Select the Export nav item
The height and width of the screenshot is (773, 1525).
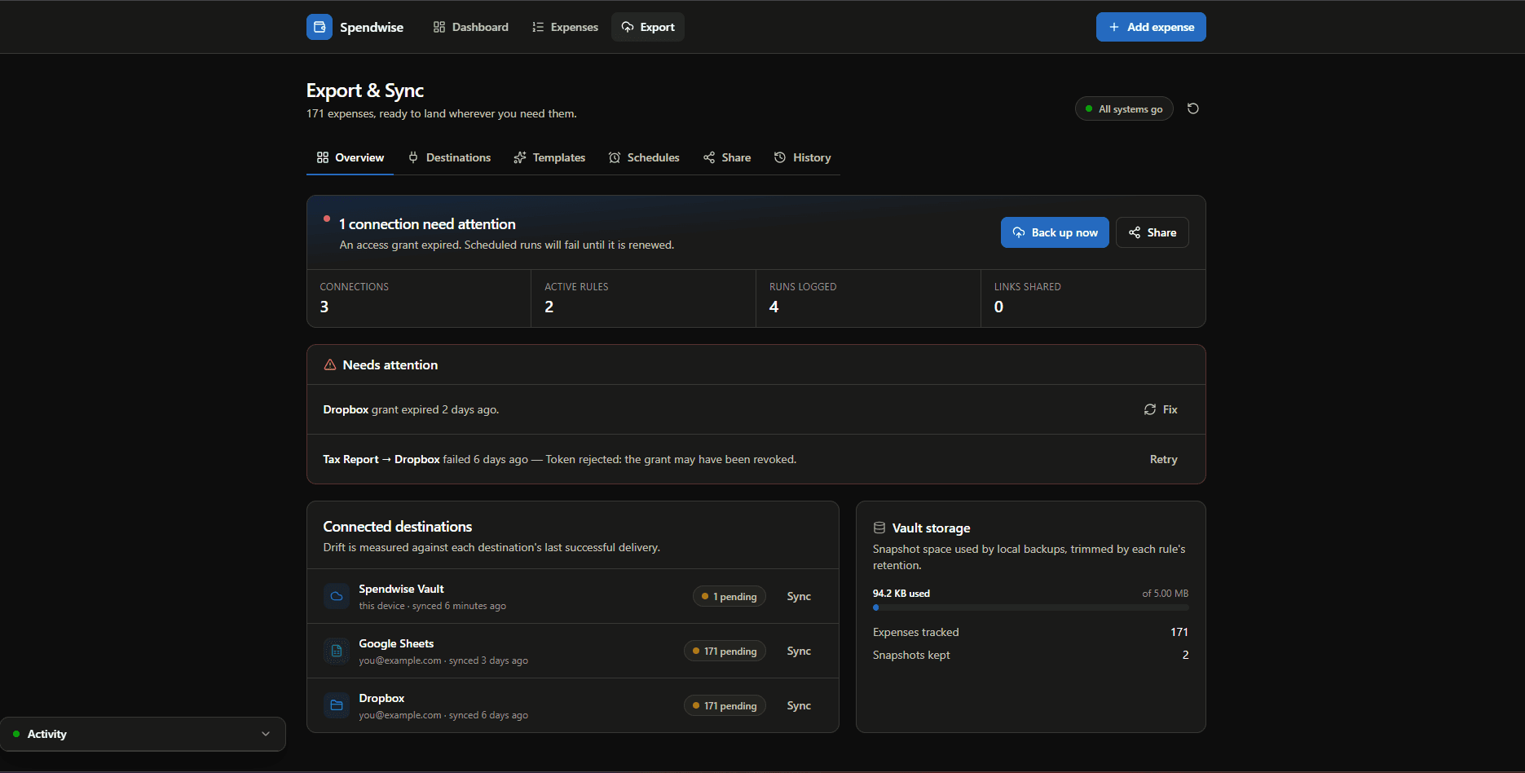[x=648, y=27]
